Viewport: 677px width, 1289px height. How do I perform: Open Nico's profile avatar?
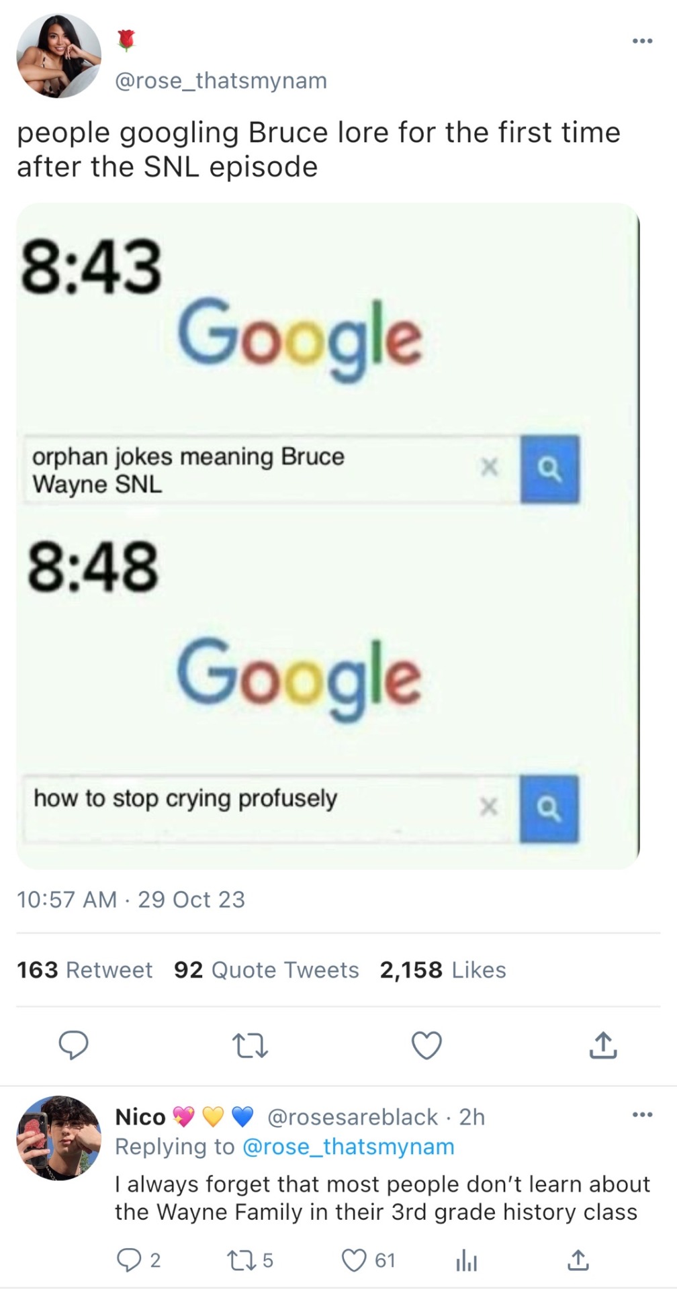coord(59,1139)
